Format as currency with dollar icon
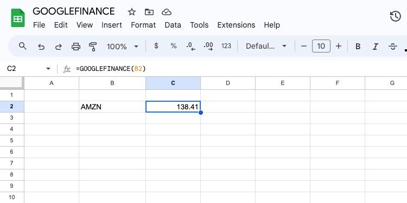This screenshot has width=407, height=203. click(x=156, y=46)
